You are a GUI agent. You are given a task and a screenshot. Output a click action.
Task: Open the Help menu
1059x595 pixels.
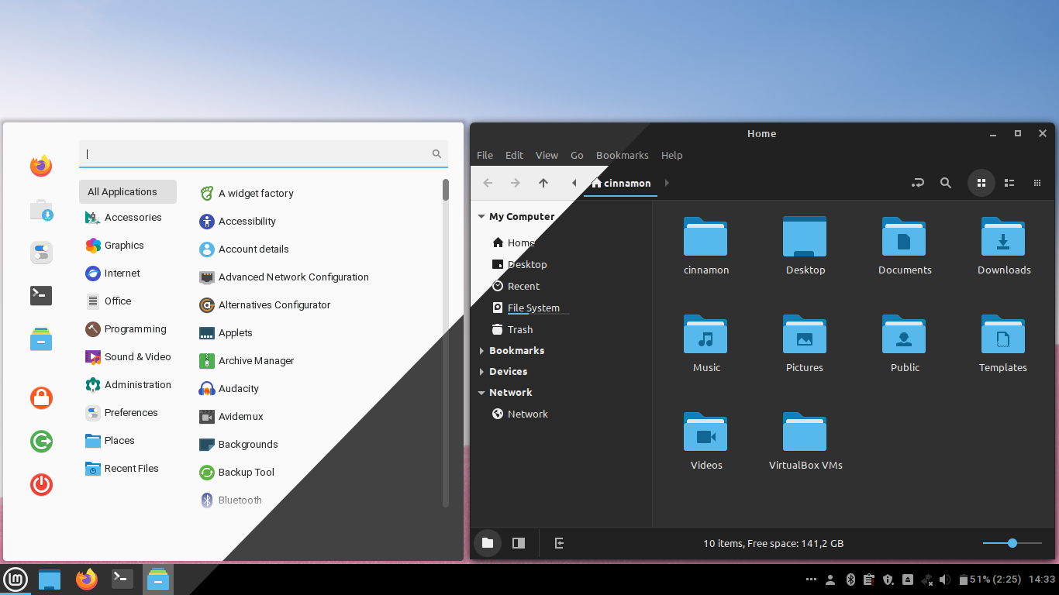click(x=671, y=155)
